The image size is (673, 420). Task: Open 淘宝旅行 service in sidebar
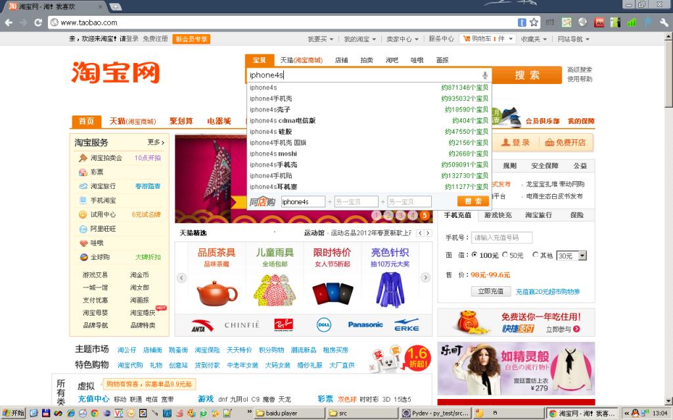pos(103,186)
